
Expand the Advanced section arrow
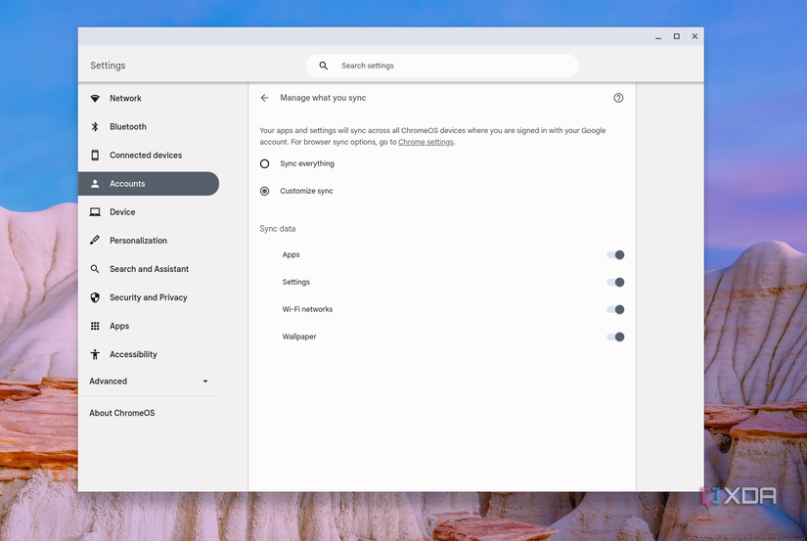click(205, 382)
